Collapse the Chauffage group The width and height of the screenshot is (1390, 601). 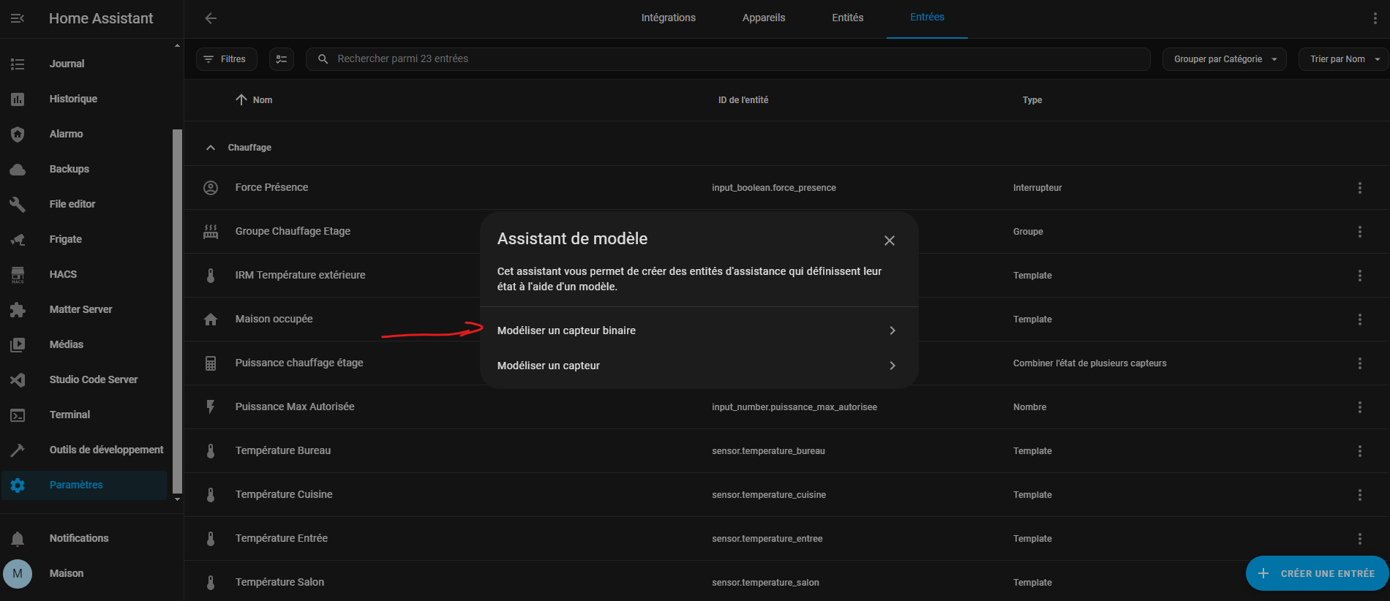(211, 148)
